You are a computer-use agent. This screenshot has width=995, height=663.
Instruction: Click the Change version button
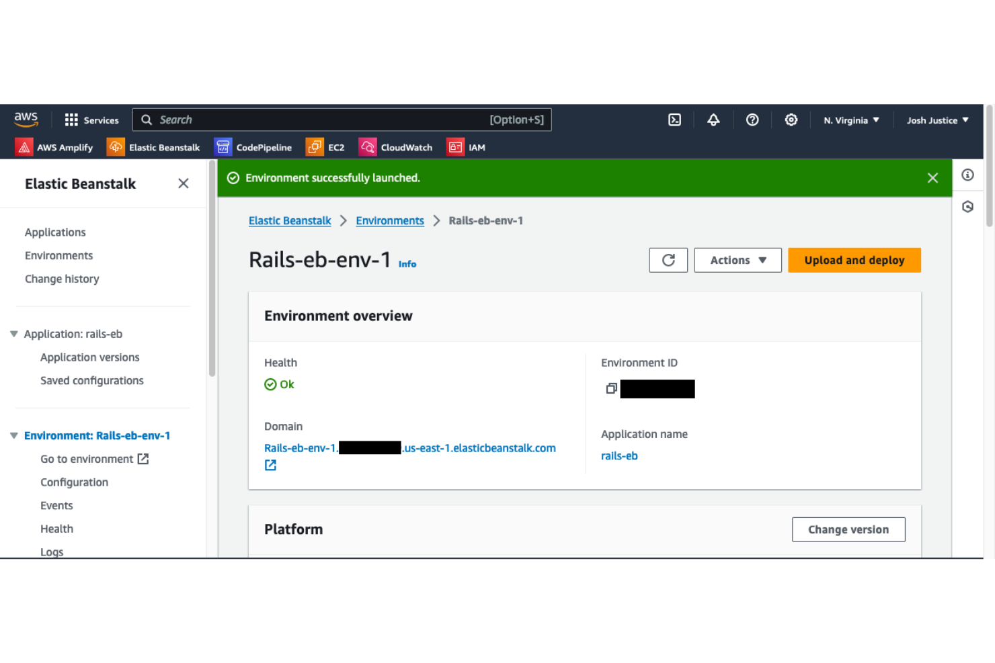tap(848, 529)
